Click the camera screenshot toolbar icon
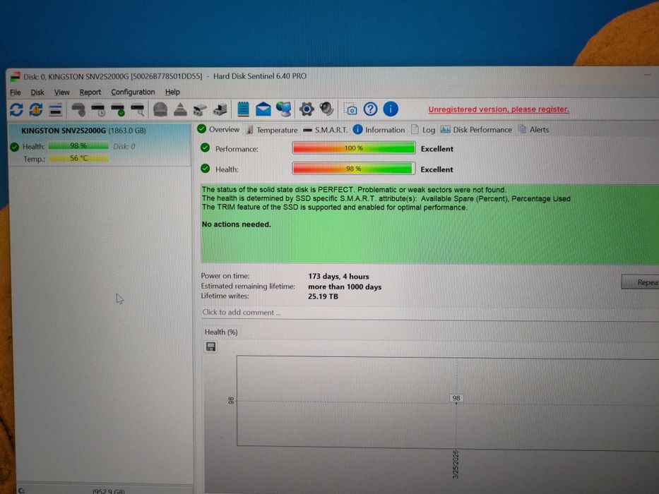The height and width of the screenshot is (494, 659). click(350, 109)
